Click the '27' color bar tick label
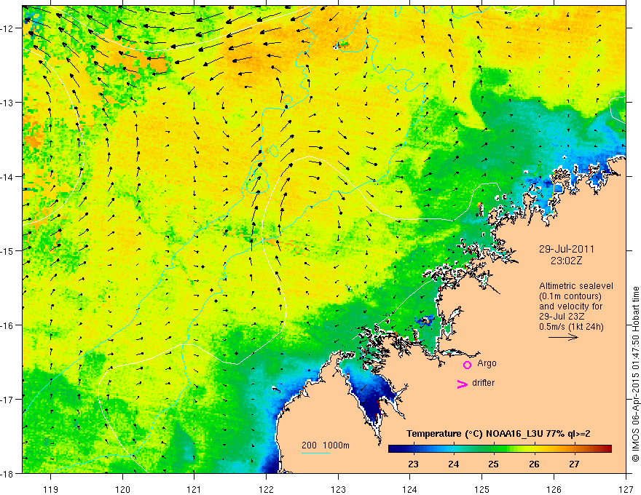The width and height of the screenshot is (641, 495). pos(574,464)
